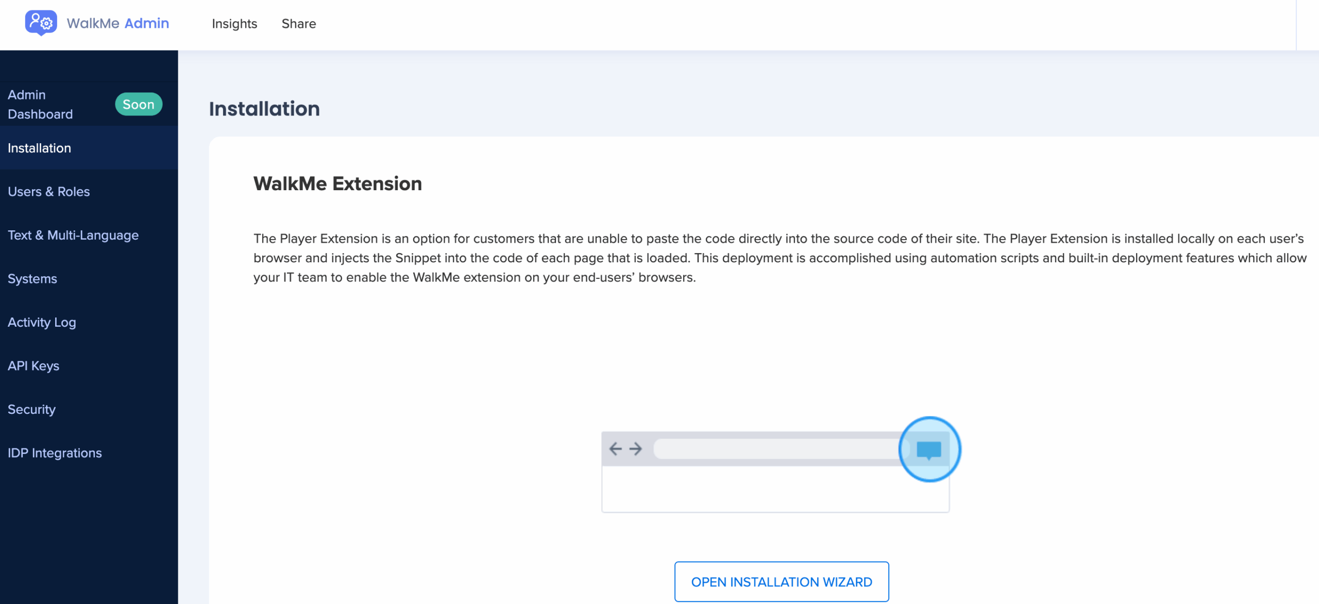The width and height of the screenshot is (1319, 604).
Task: Navigate to Text & Multi-Language
Action: click(x=73, y=235)
